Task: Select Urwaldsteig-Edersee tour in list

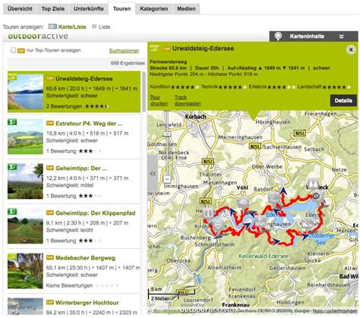Action: pyautogui.click(x=74, y=92)
